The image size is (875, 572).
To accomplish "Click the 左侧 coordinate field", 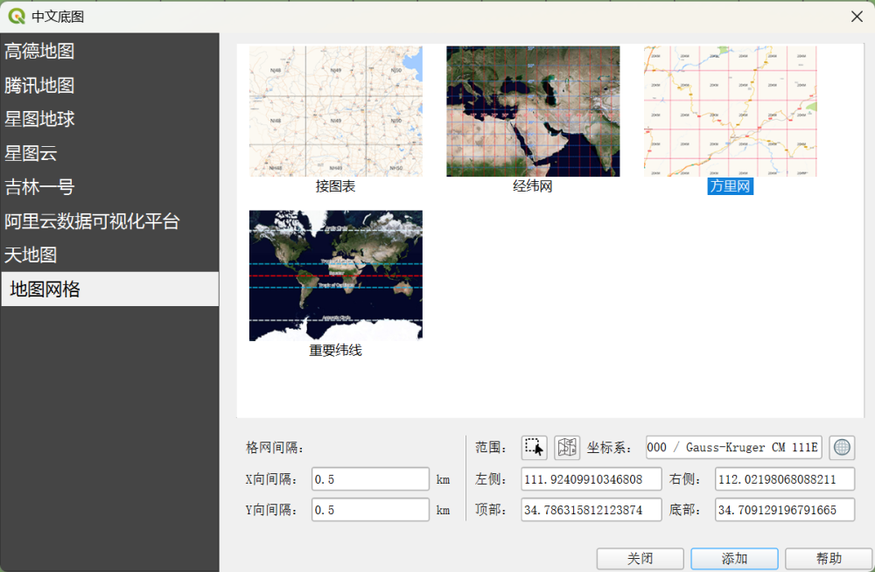I will click(x=591, y=479).
